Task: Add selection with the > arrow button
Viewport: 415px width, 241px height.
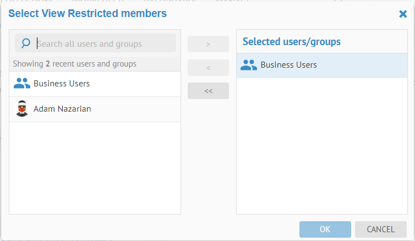Action: 208,44
